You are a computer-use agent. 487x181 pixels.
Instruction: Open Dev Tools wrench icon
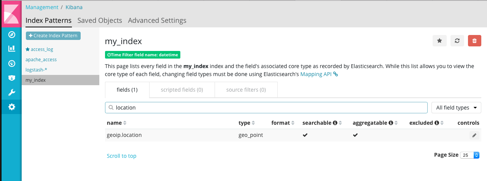[11, 92]
